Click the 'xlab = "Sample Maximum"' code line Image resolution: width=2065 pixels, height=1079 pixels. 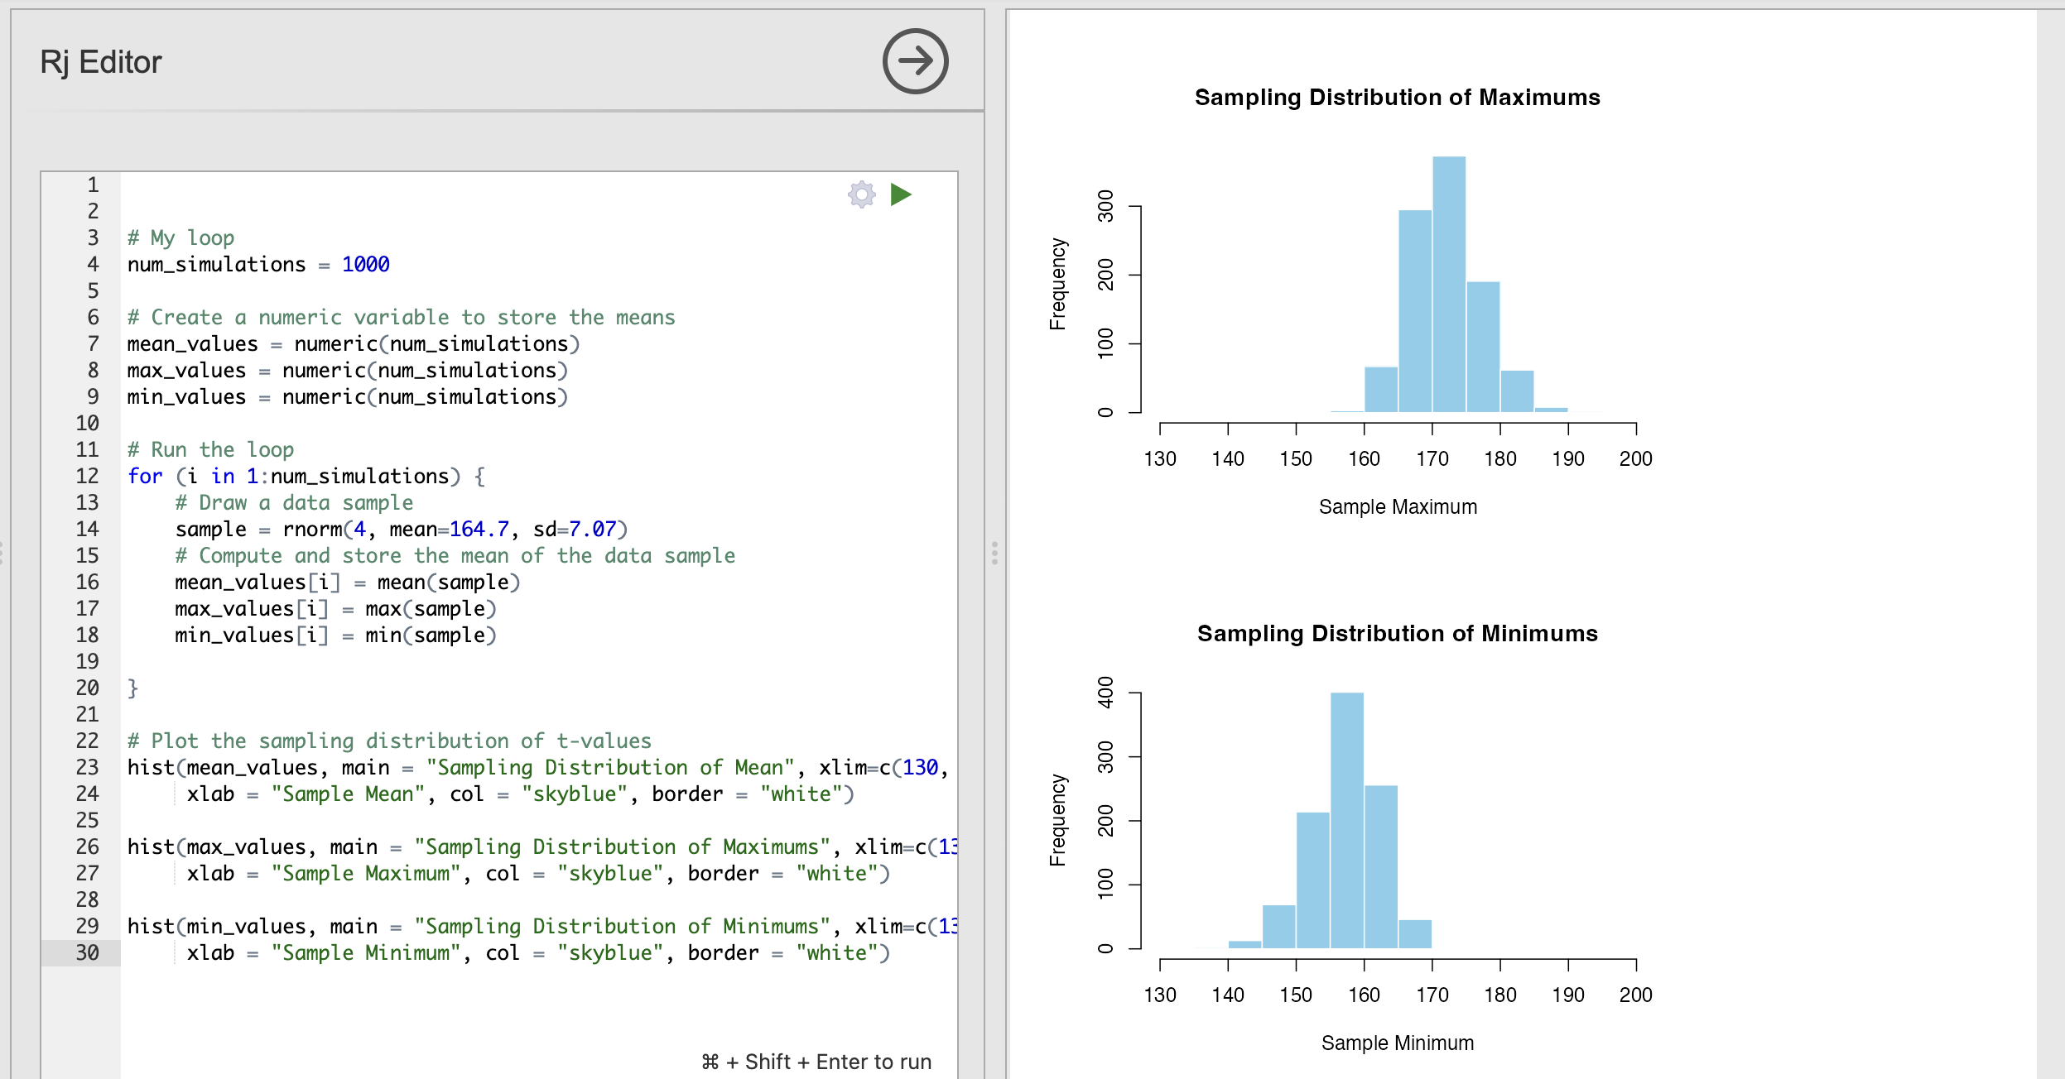point(538,873)
